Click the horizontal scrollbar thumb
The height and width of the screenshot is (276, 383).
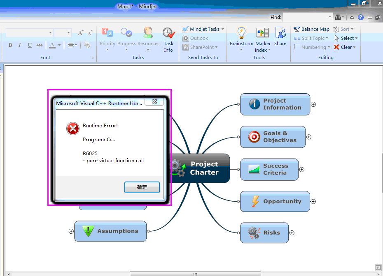(195, 274)
